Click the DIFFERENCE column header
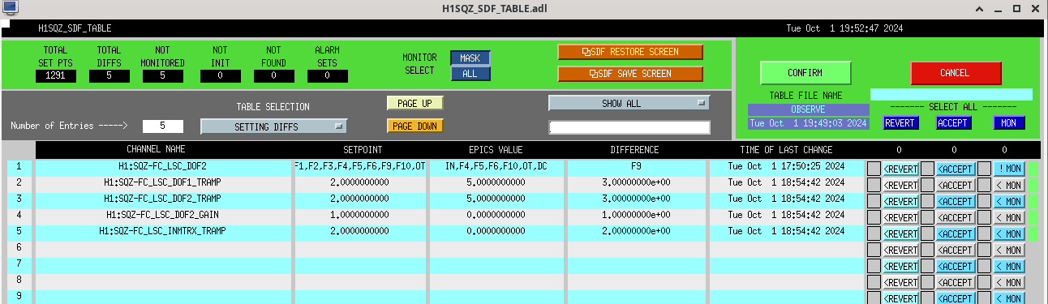 [x=635, y=150]
